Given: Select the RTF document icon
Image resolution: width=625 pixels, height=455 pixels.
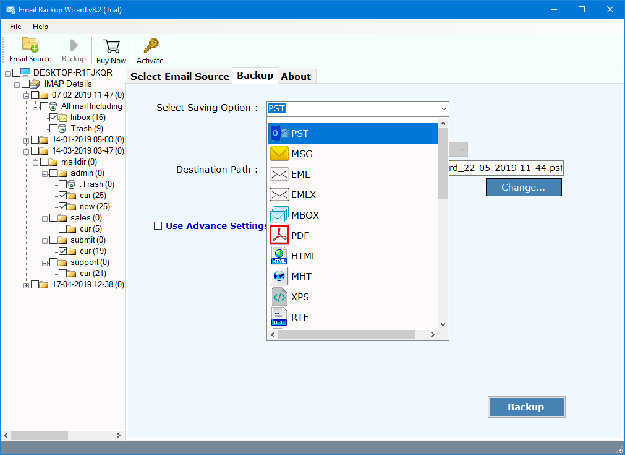Looking at the screenshot, I should tap(279, 317).
